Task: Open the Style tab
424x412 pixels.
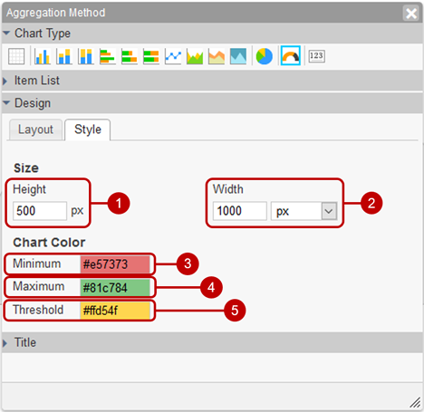Action: pyautogui.click(x=88, y=129)
